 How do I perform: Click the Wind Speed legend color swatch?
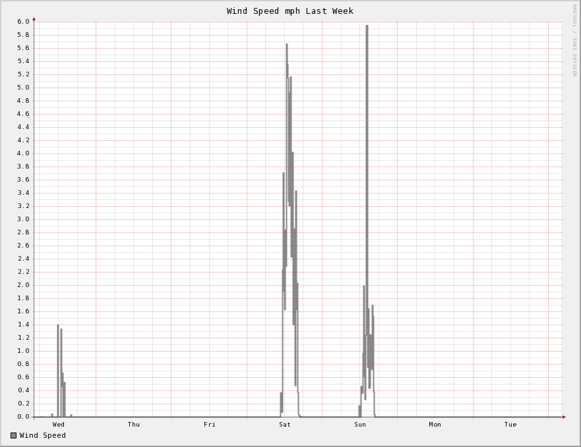13,435
